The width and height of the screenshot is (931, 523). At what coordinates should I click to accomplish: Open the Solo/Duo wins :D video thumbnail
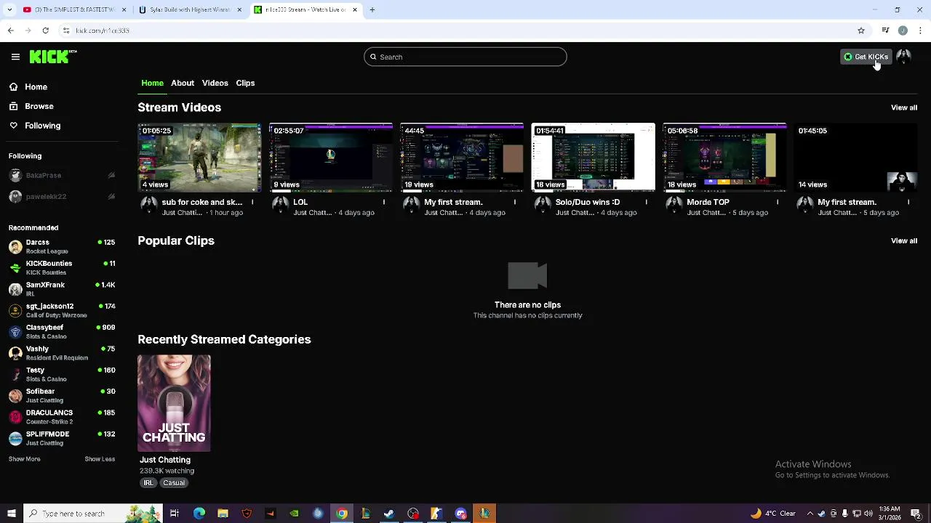click(x=594, y=158)
